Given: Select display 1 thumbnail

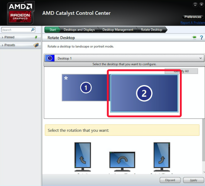Looking at the screenshot, I should click(x=86, y=88).
